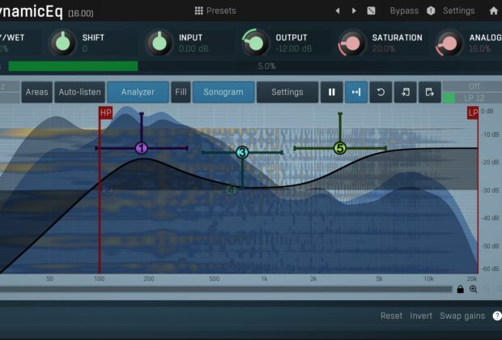Click the reset circular arrow icon

(x=381, y=92)
